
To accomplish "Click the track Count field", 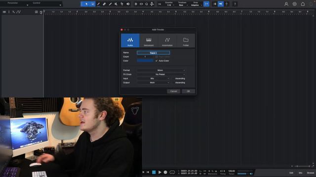I will pyautogui.click(x=145, y=57).
